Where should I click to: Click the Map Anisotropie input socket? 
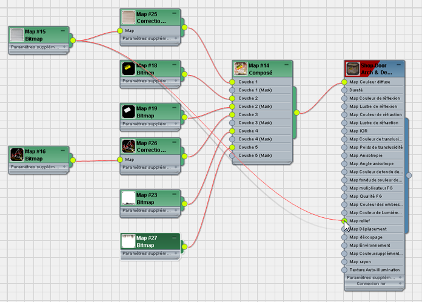coord(344,156)
